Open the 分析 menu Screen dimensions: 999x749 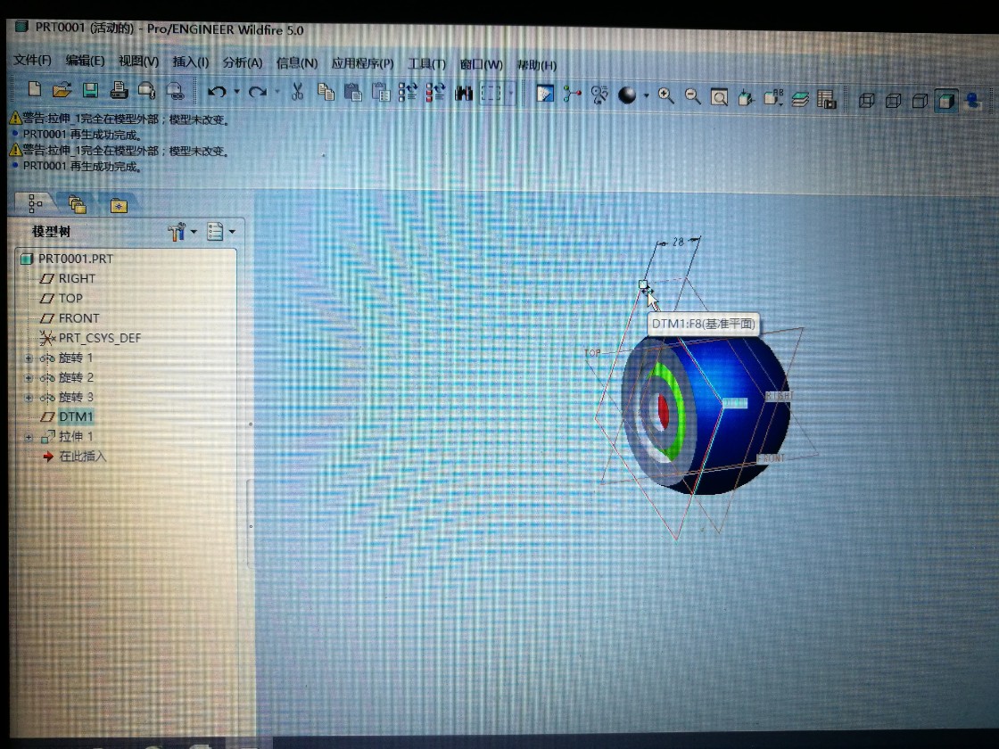click(x=243, y=64)
